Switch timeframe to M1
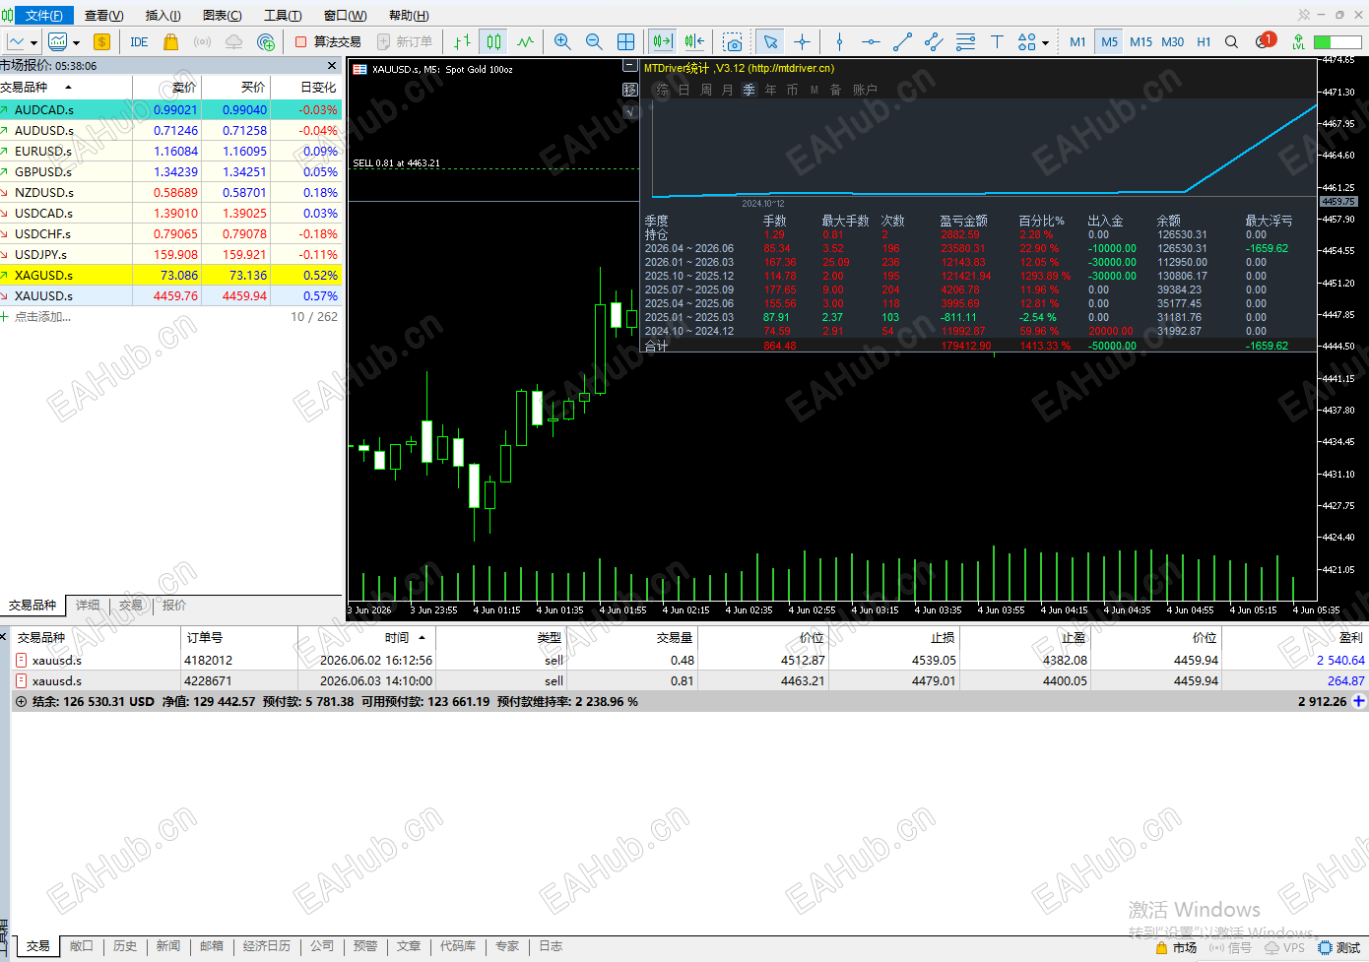 click(x=1077, y=41)
